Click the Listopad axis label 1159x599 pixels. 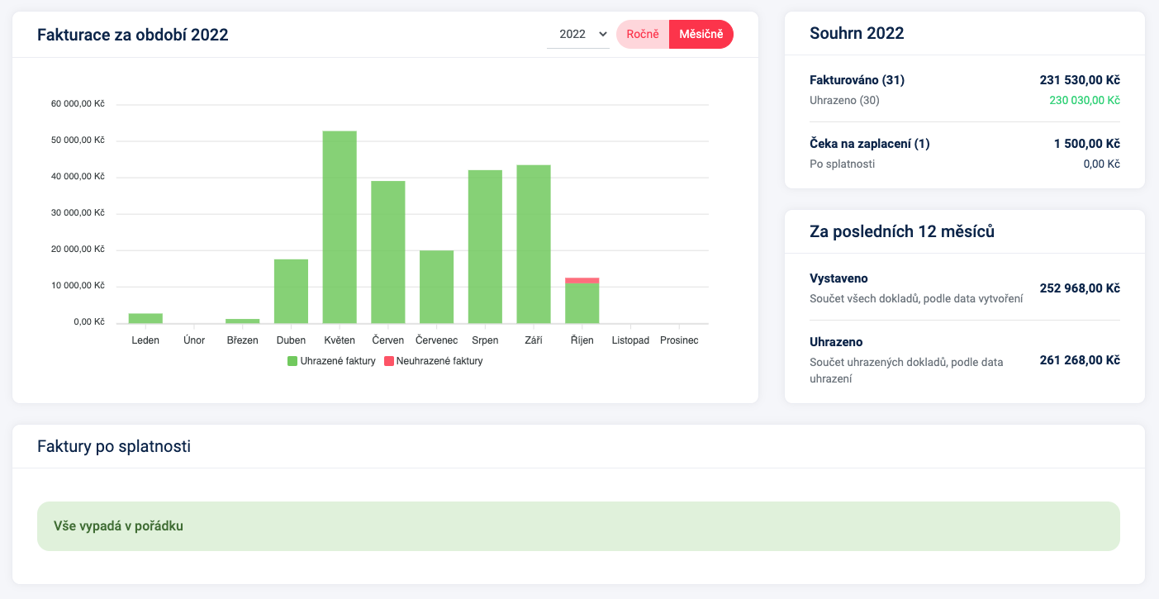click(x=630, y=340)
